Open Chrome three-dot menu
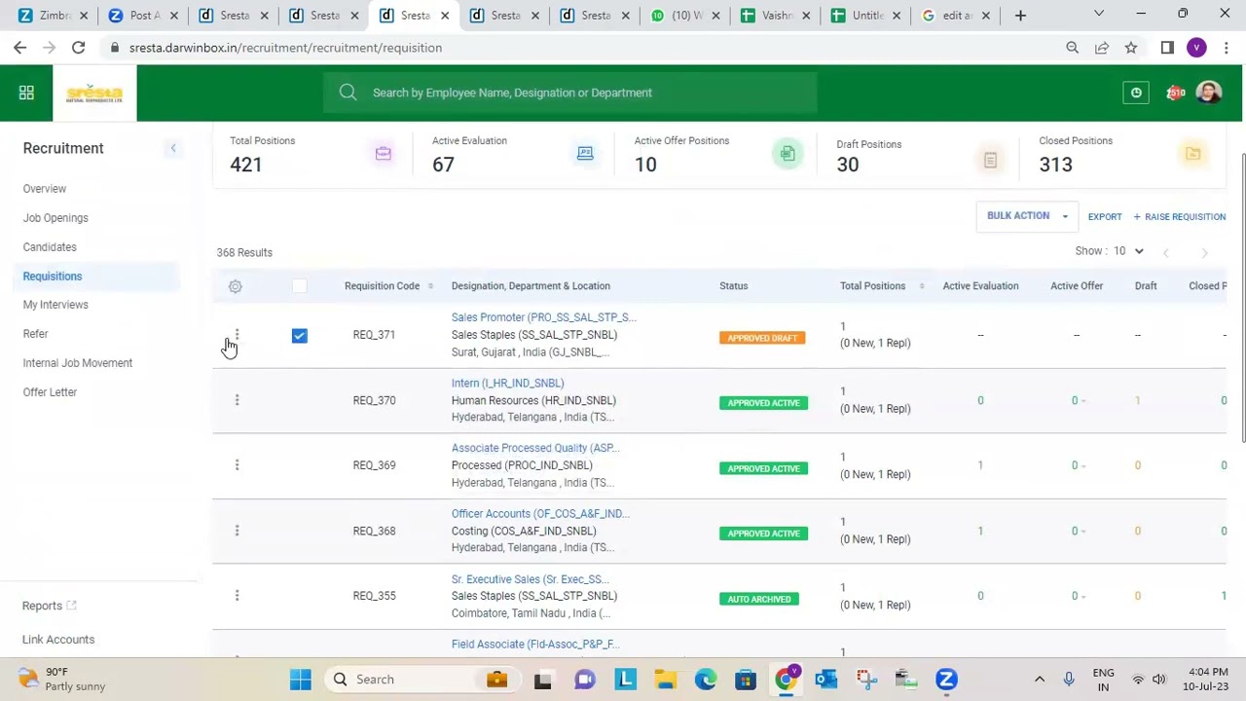1246x701 pixels. [1226, 48]
